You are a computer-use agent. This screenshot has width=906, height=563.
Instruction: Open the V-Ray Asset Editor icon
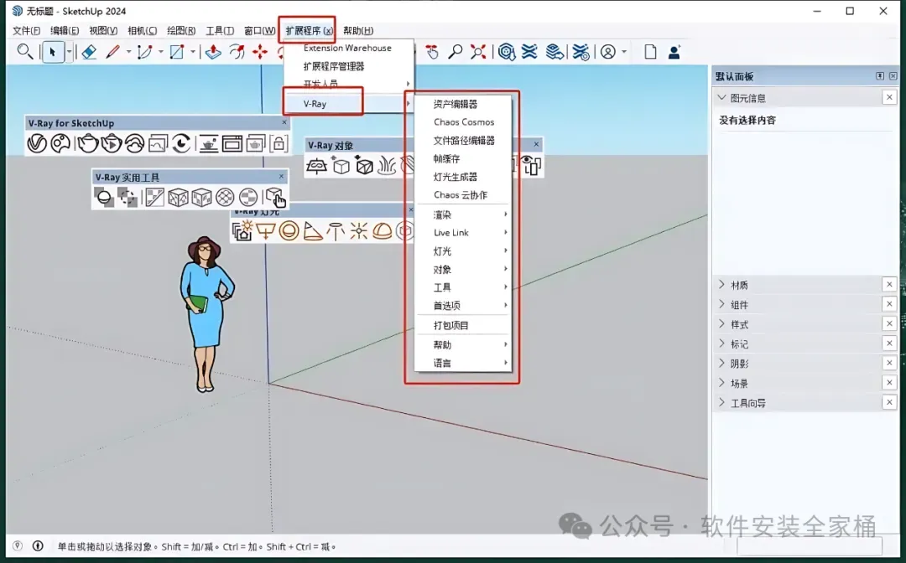(36, 143)
